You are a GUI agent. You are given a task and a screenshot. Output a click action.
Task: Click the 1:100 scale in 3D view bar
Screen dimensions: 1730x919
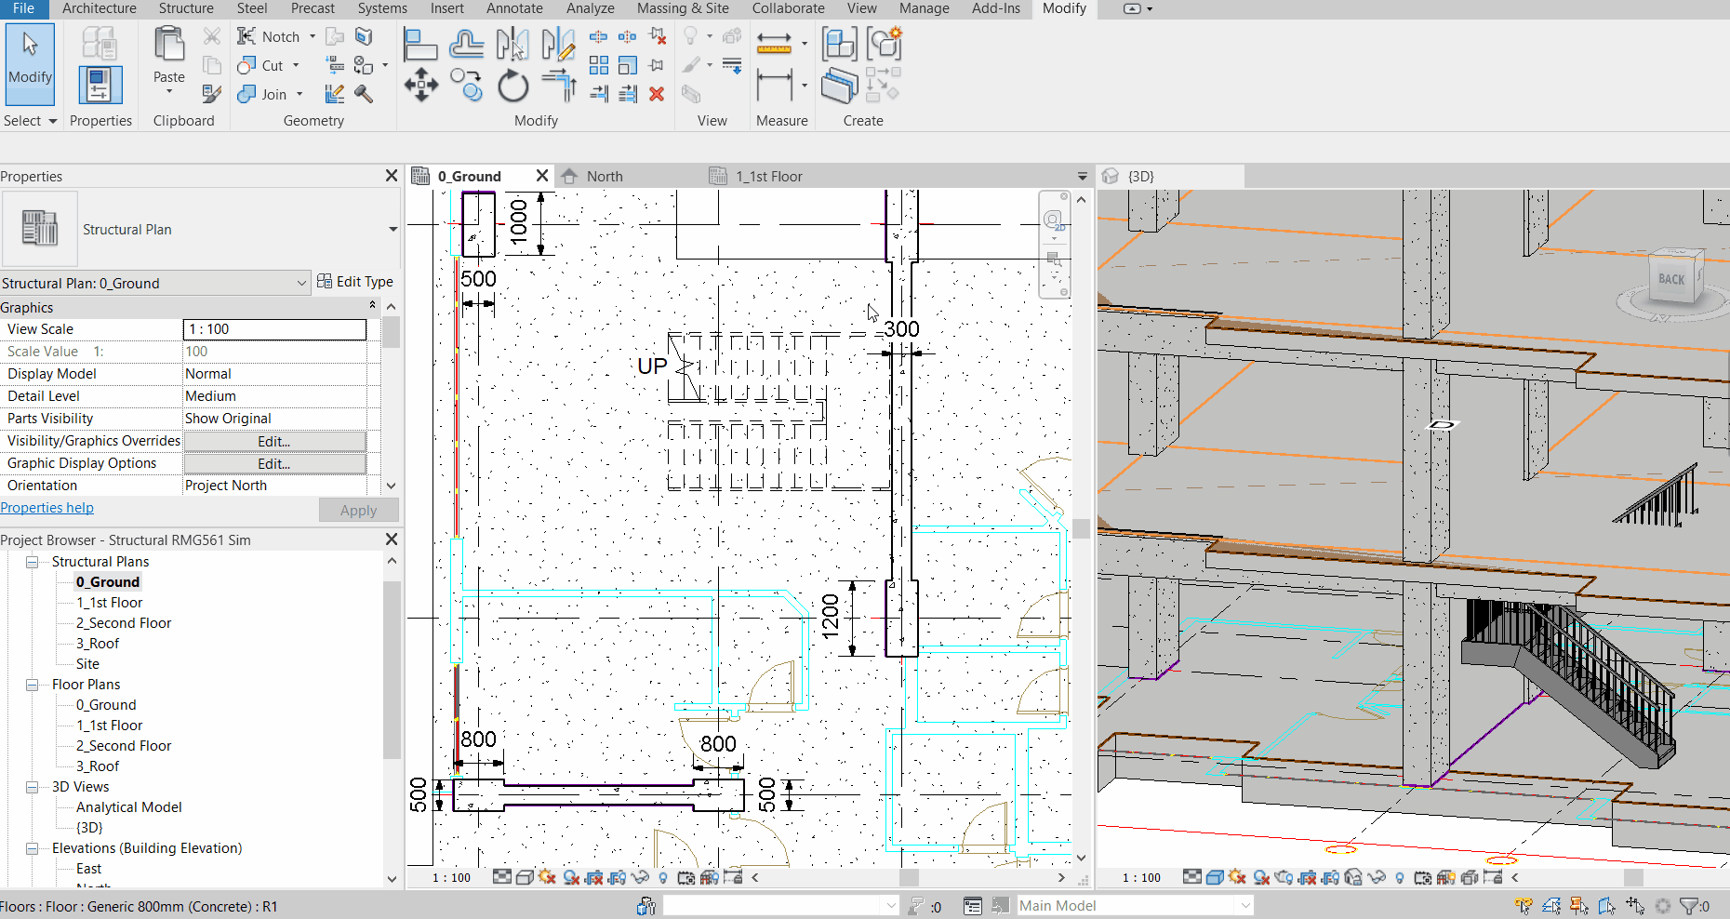1141,877
